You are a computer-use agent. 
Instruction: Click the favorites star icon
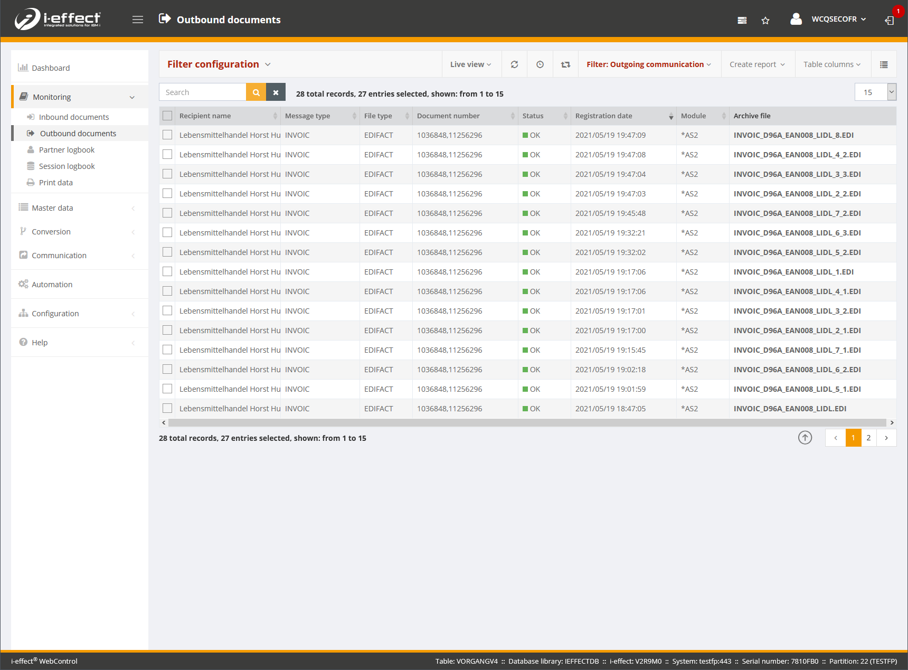(x=765, y=21)
